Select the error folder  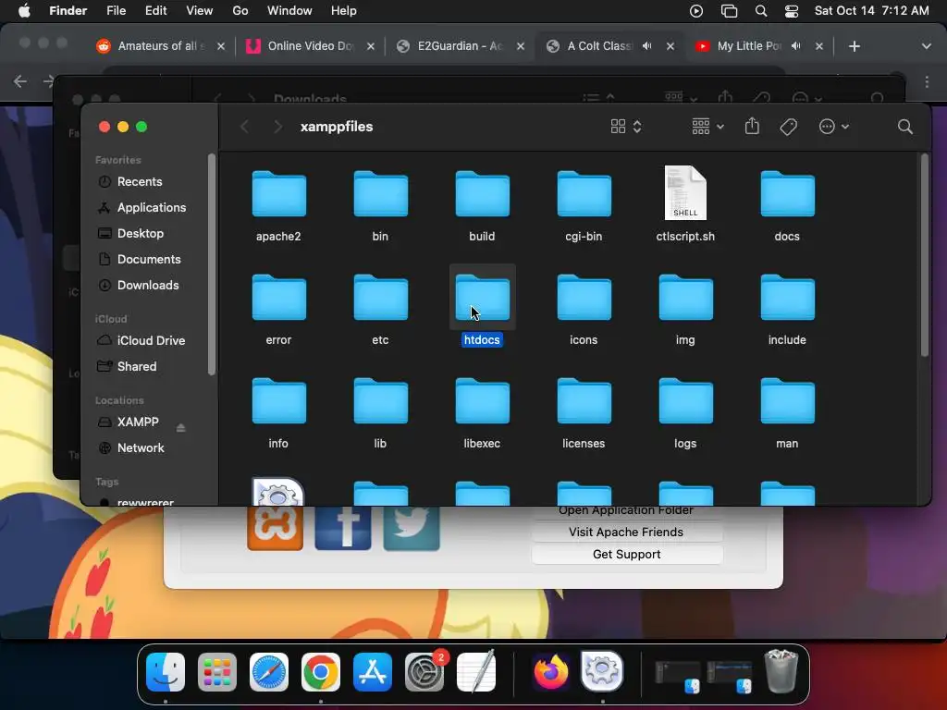[x=278, y=297]
